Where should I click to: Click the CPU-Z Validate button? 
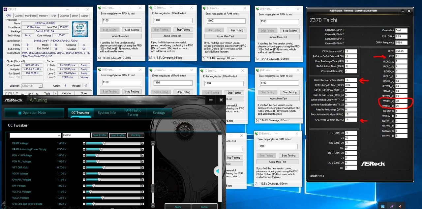pos(66,93)
